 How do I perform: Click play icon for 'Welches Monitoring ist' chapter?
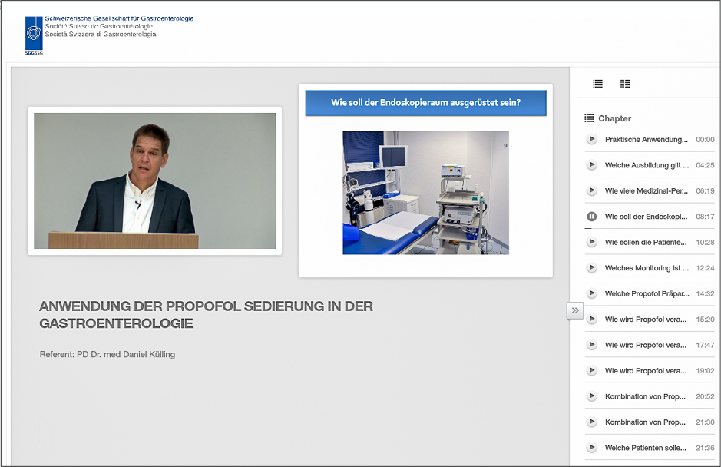[x=591, y=268]
